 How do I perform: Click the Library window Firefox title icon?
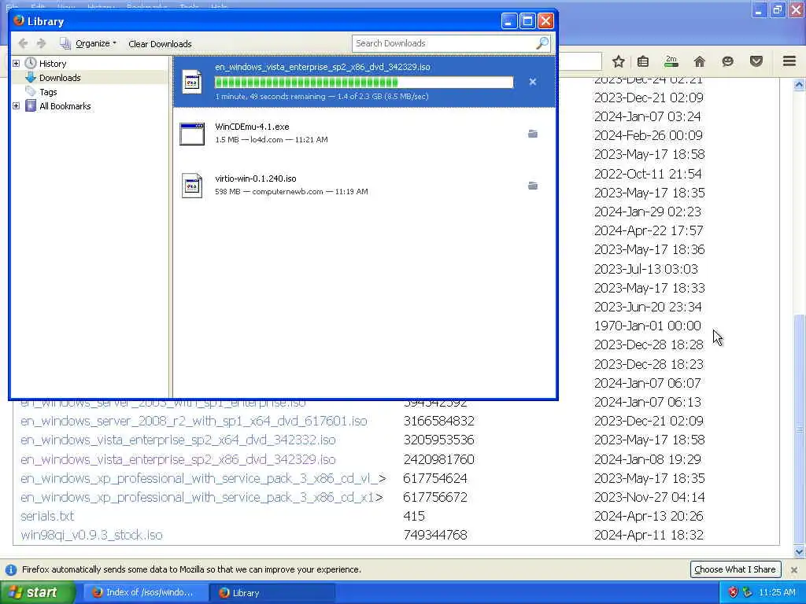19,20
